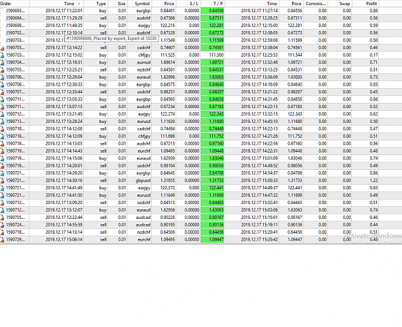Viewport: 402px width, 327px height.
Task: Select order icon of row opened 15:06:14
Action: [x=3, y=239]
